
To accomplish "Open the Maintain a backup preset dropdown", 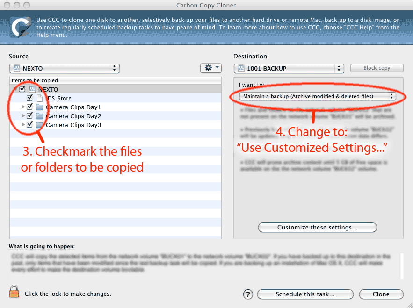I will 318,96.
